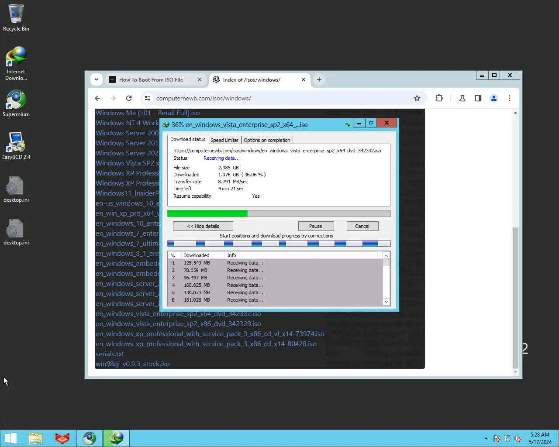Select connection row 1 with 128.549 MB
559x447 pixels.
tap(275, 263)
